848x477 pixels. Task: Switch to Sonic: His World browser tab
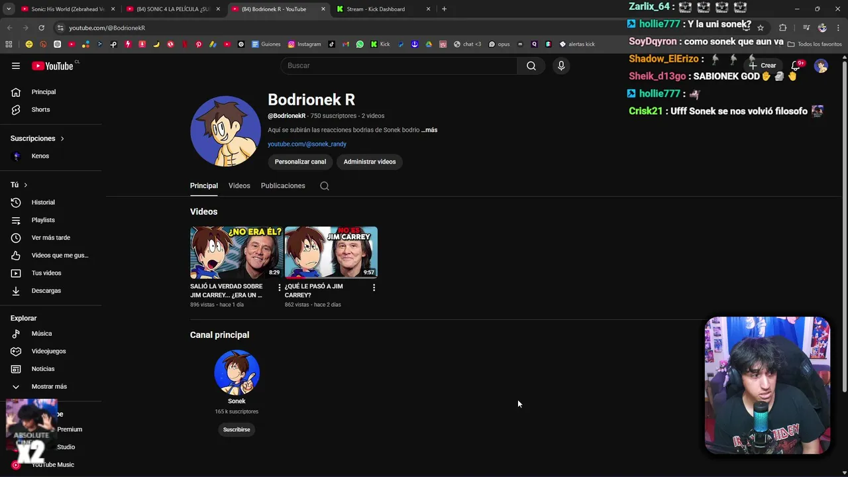68,9
